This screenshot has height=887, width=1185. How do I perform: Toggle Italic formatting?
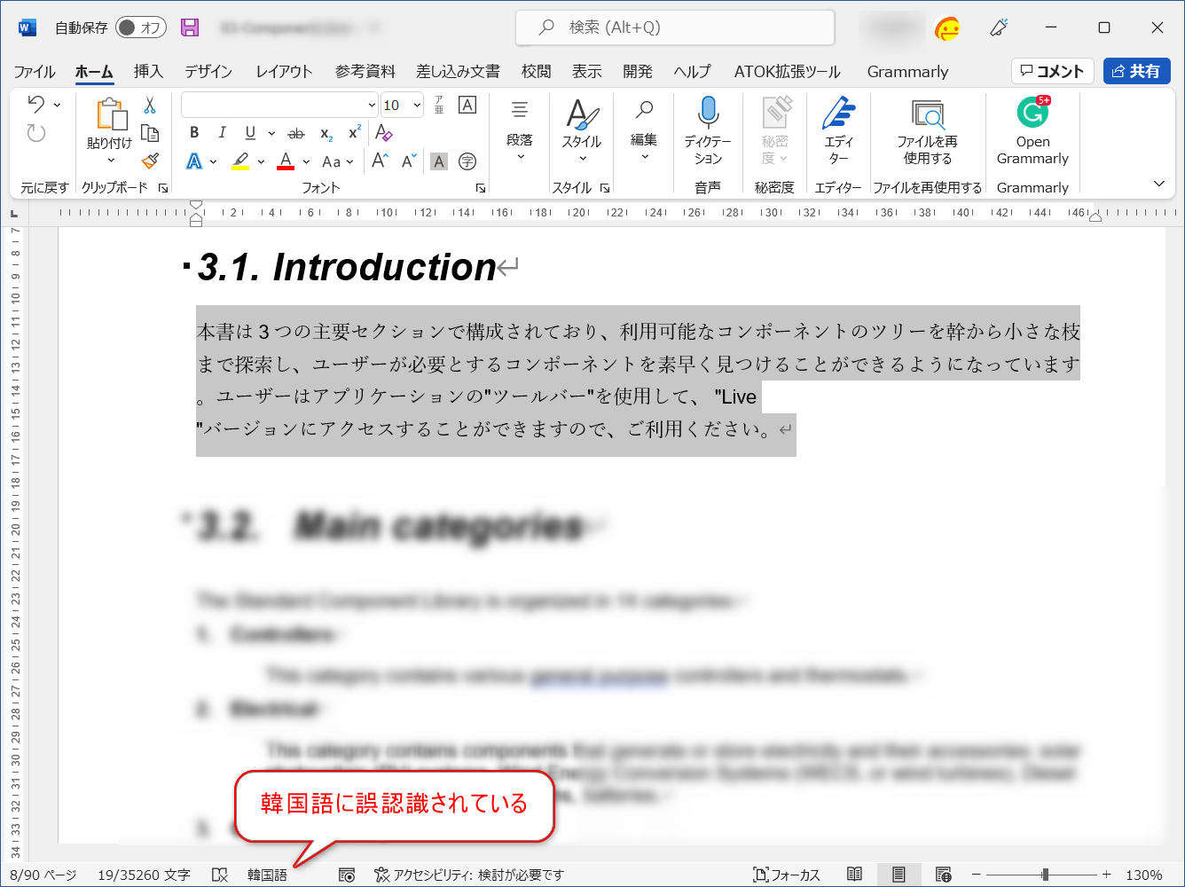pos(222,133)
